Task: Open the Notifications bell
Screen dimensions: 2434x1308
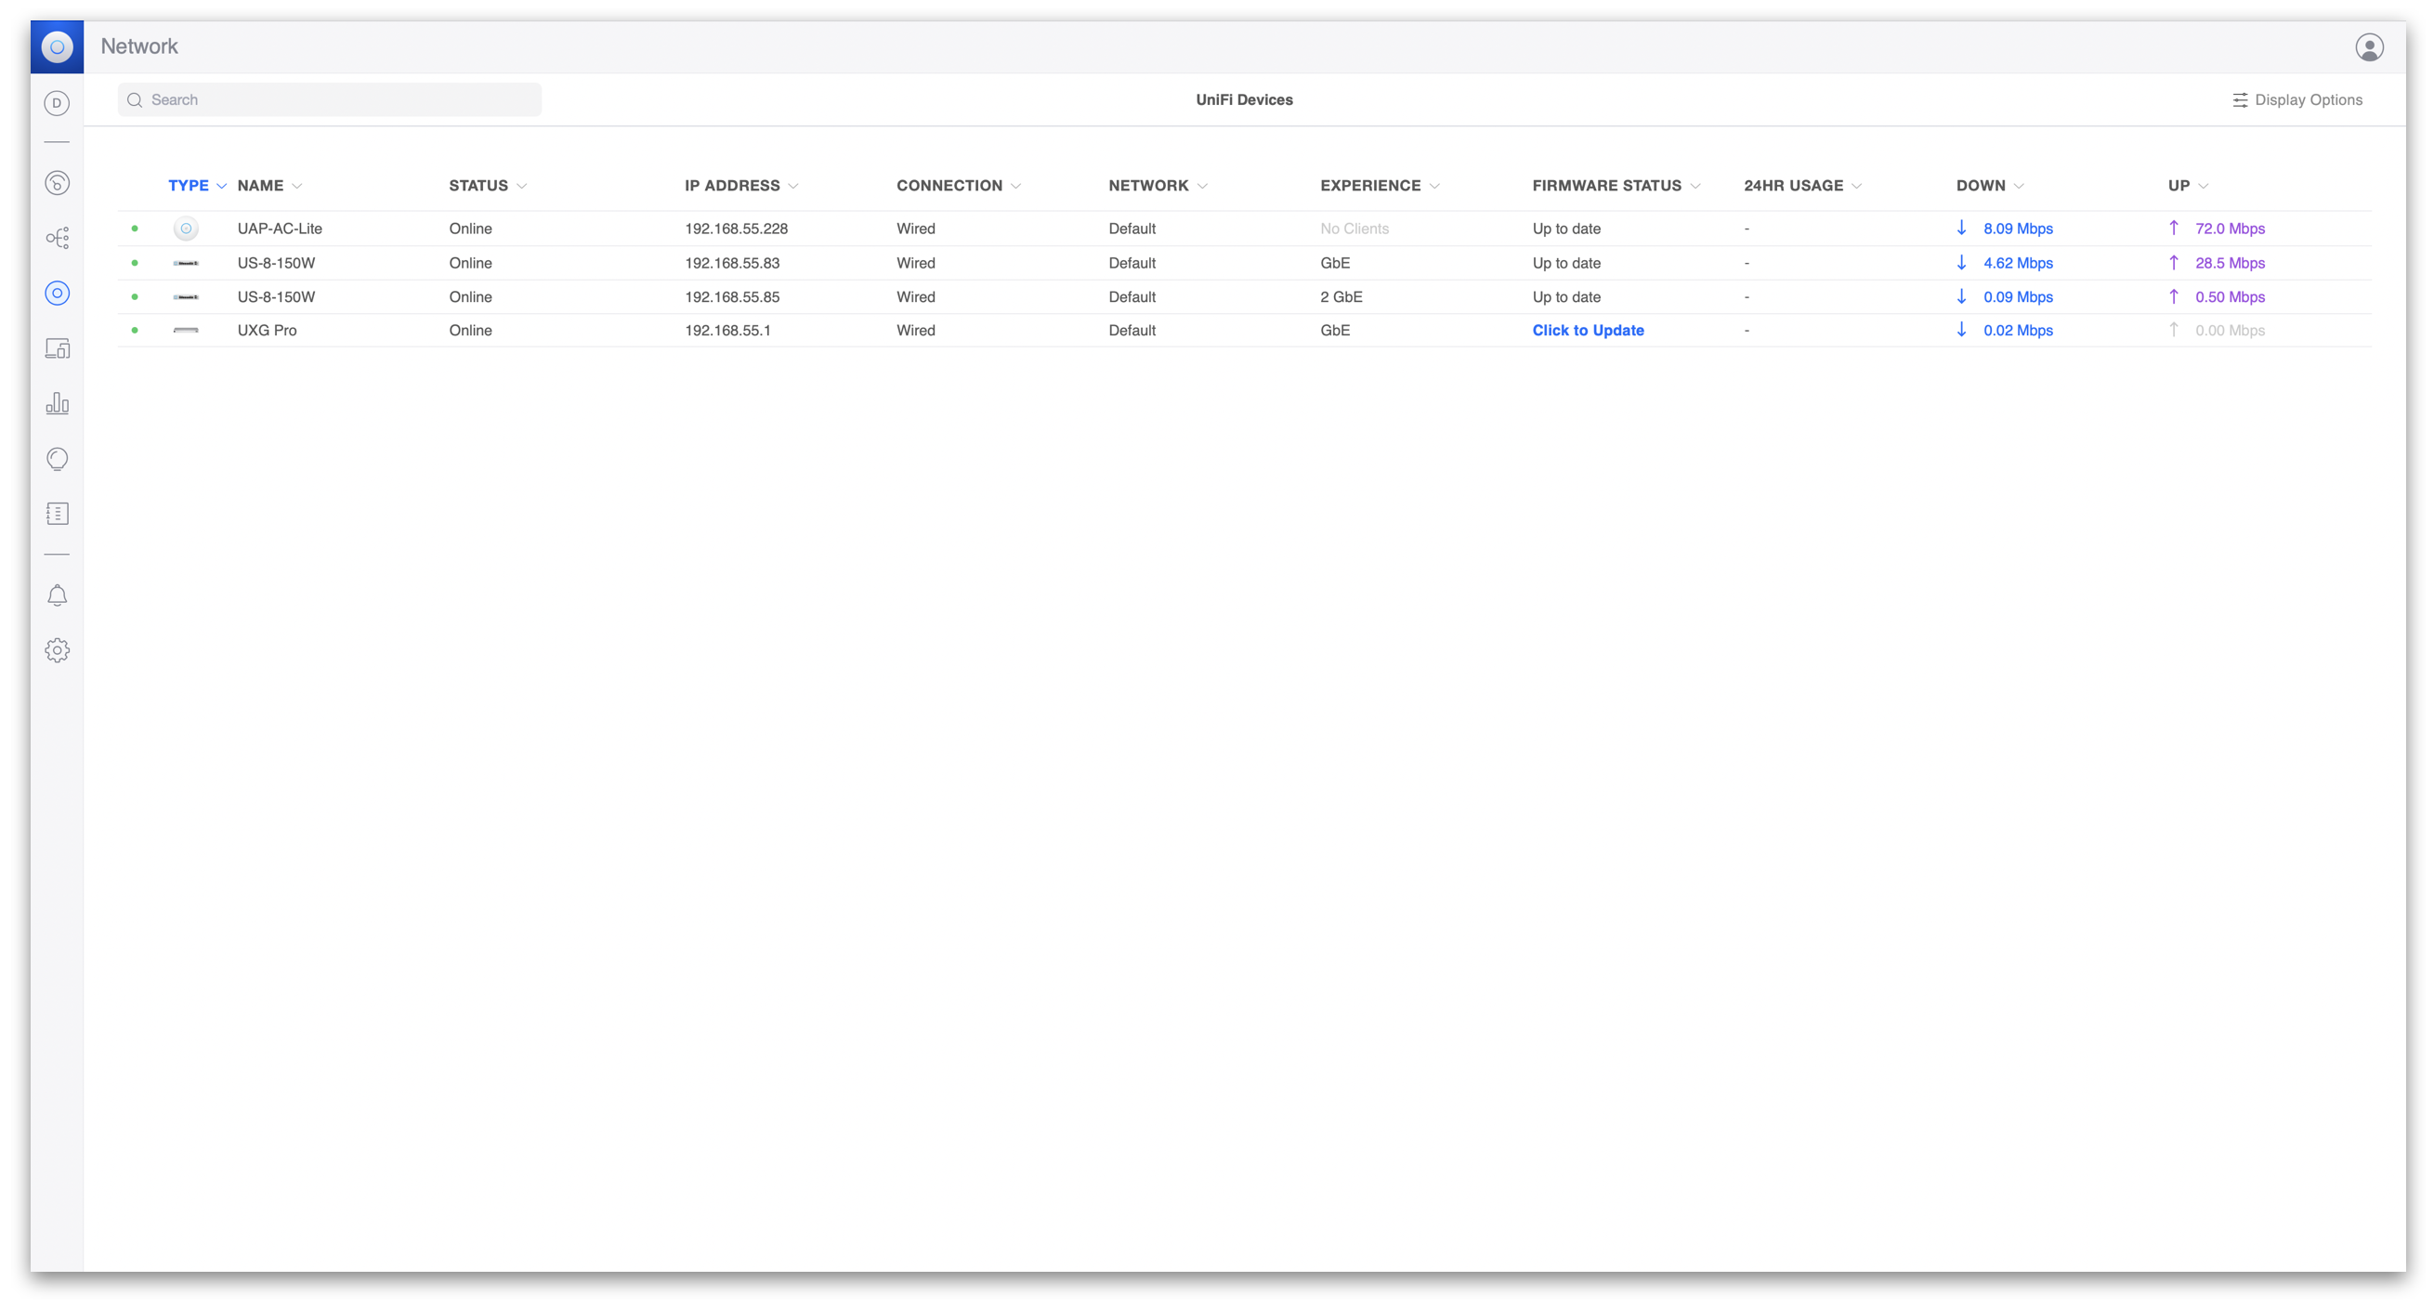Action: tap(57, 595)
